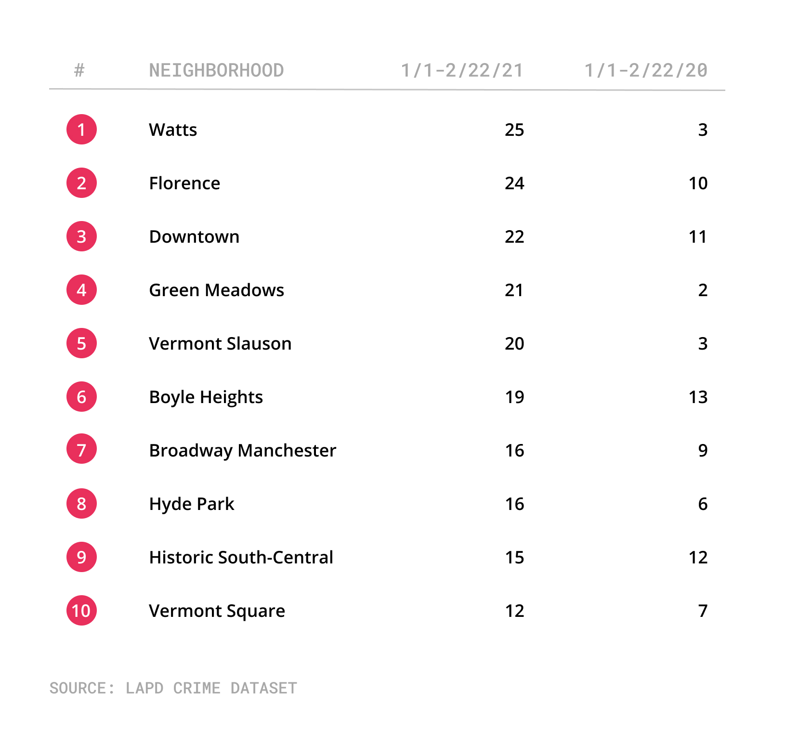Click the 1/1-2/22/20 column header

tap(646, 70)
